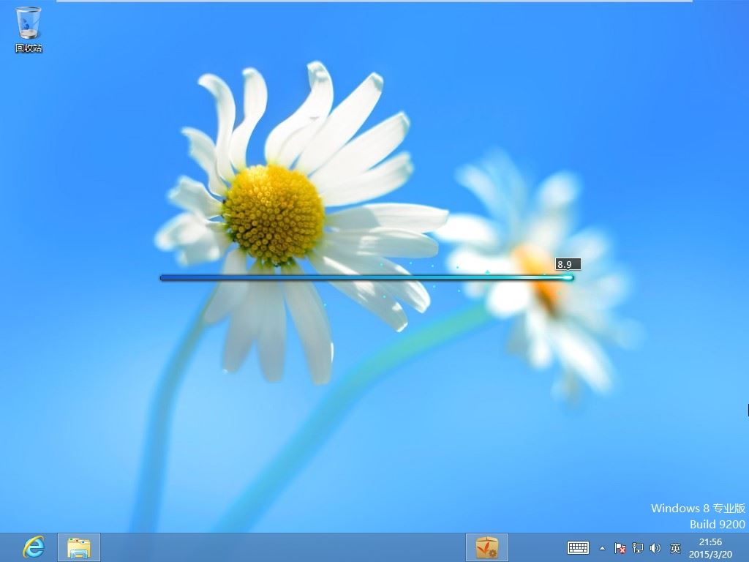
Task: Open File Explorer from the taskbar
Action: click(79, 547)
